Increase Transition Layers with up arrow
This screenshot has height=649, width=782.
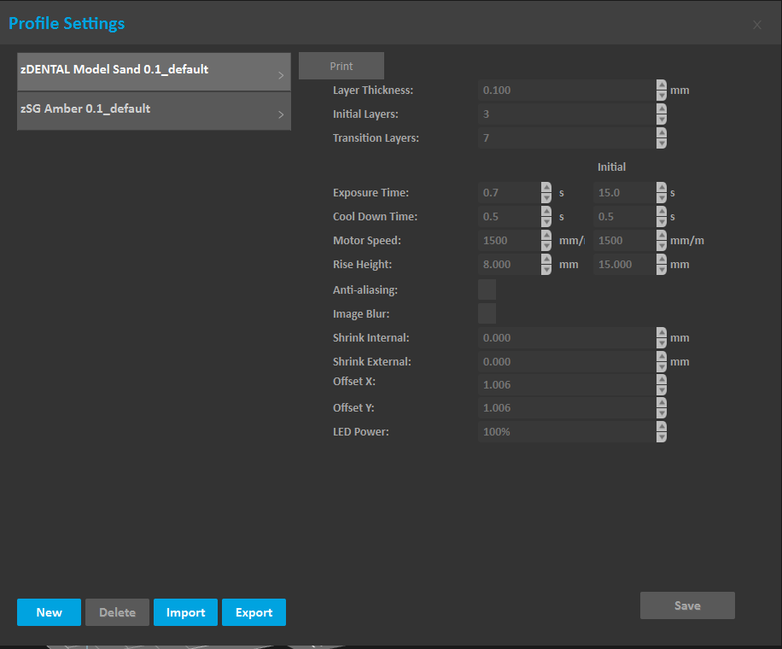662,133
